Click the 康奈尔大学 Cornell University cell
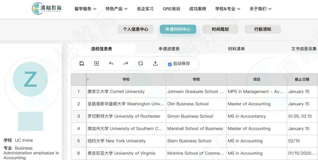The width and height of the screenshot is (318, 160). pos(126,92)
